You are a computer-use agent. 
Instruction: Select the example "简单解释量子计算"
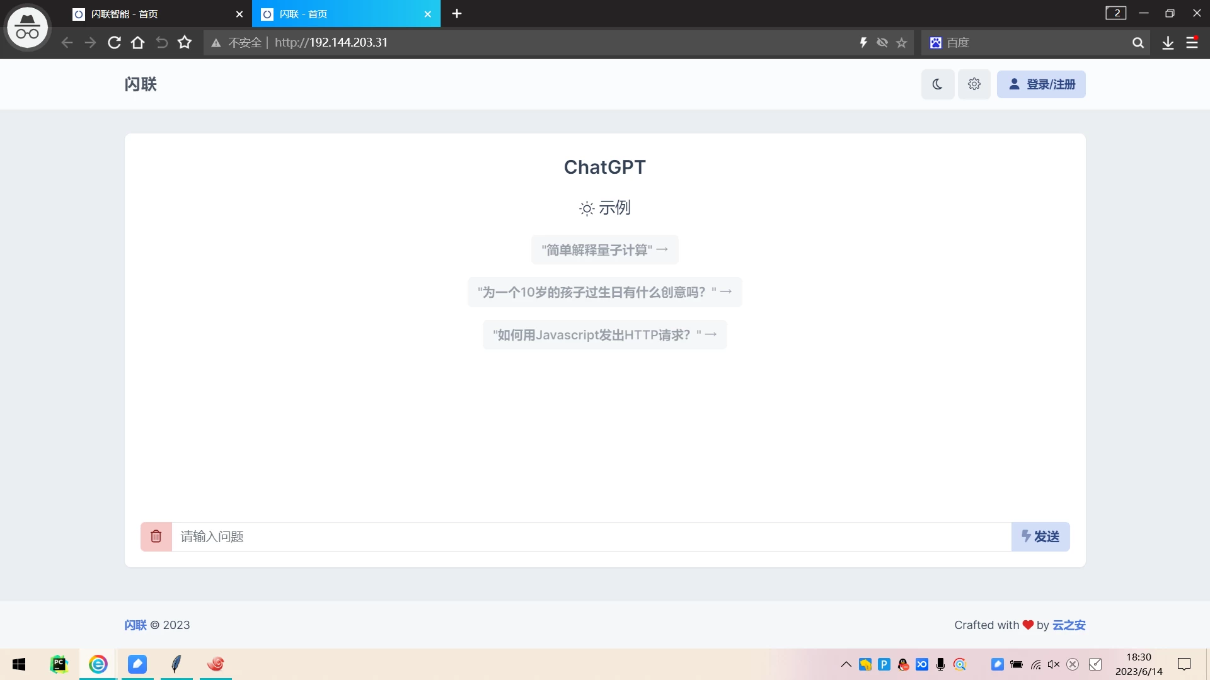click(605, 250)
